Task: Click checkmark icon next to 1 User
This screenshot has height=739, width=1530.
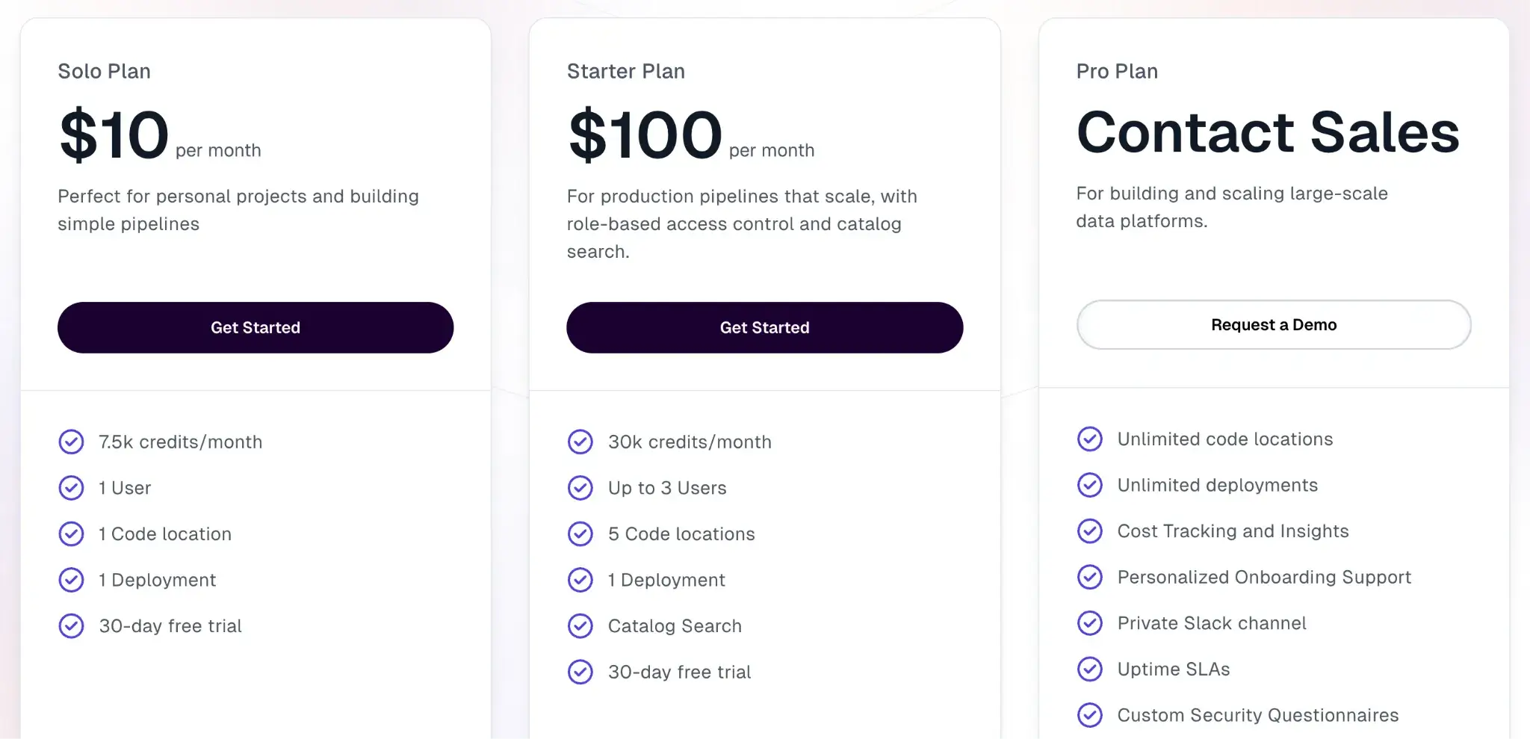Action: (72, 488)
